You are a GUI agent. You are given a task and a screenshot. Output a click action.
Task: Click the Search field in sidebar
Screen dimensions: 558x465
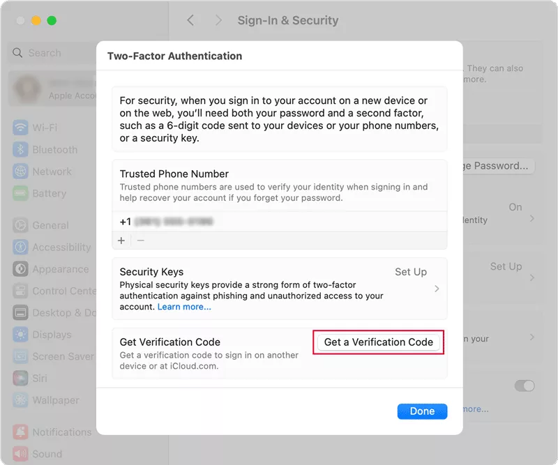coord(53,53)
